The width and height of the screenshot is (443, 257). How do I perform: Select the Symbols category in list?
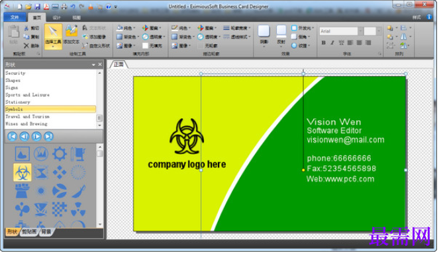click(50, 109)
